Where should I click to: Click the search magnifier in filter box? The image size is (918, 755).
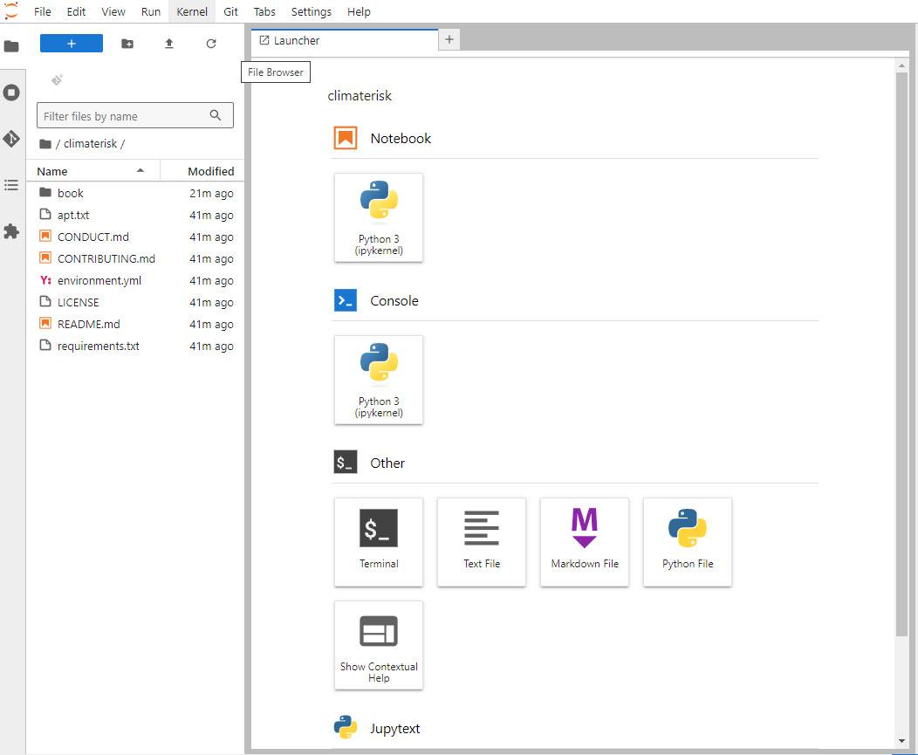tap(216, 115)
